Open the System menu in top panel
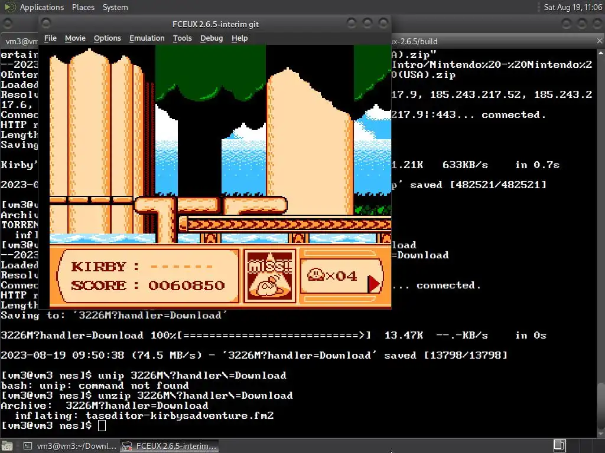 point(115,7)
